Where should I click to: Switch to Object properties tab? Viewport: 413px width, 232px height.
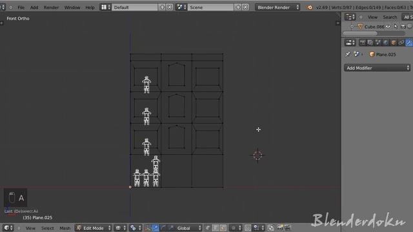[x=394, y=43]
